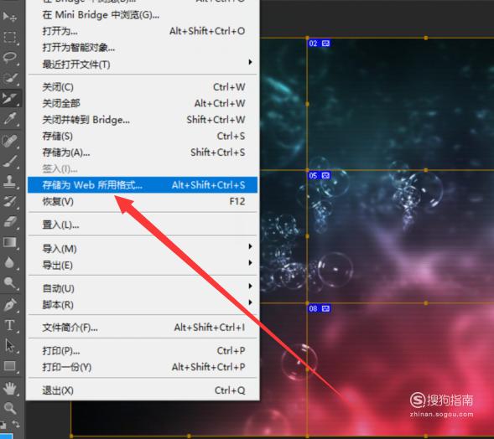Choose 存储为 Web 所用格式...
The height and width of the screenshot is (439, 494).
[x=143, y=185]
